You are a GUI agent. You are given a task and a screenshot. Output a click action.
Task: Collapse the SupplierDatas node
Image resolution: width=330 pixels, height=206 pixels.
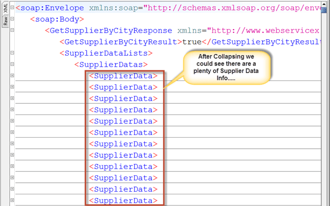click(12, 64)
